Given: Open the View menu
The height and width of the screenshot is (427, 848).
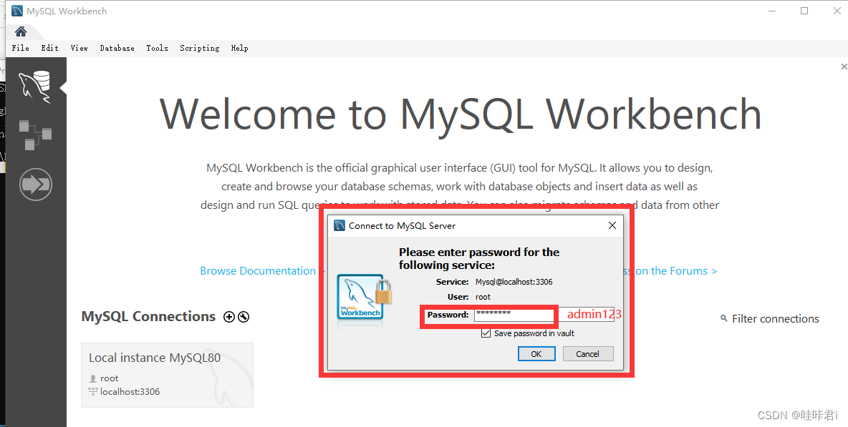Looking at the screenshot, I should (79, 48).
